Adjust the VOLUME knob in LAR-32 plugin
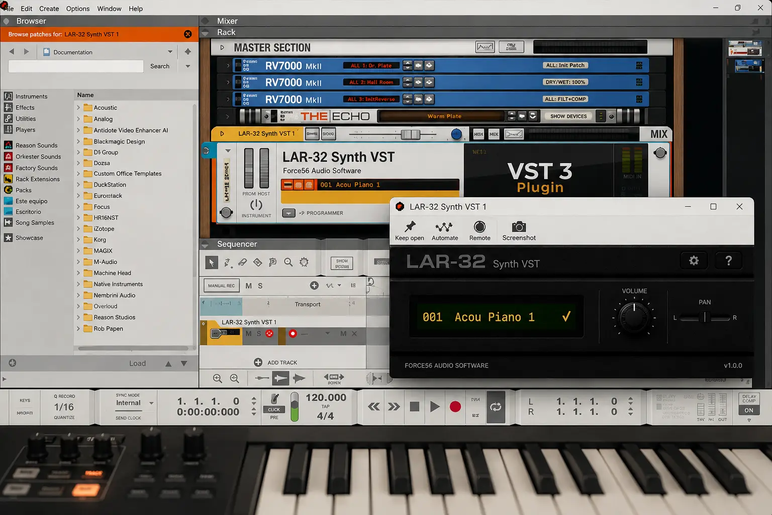 pyautogui.click(x=634, y=317)
